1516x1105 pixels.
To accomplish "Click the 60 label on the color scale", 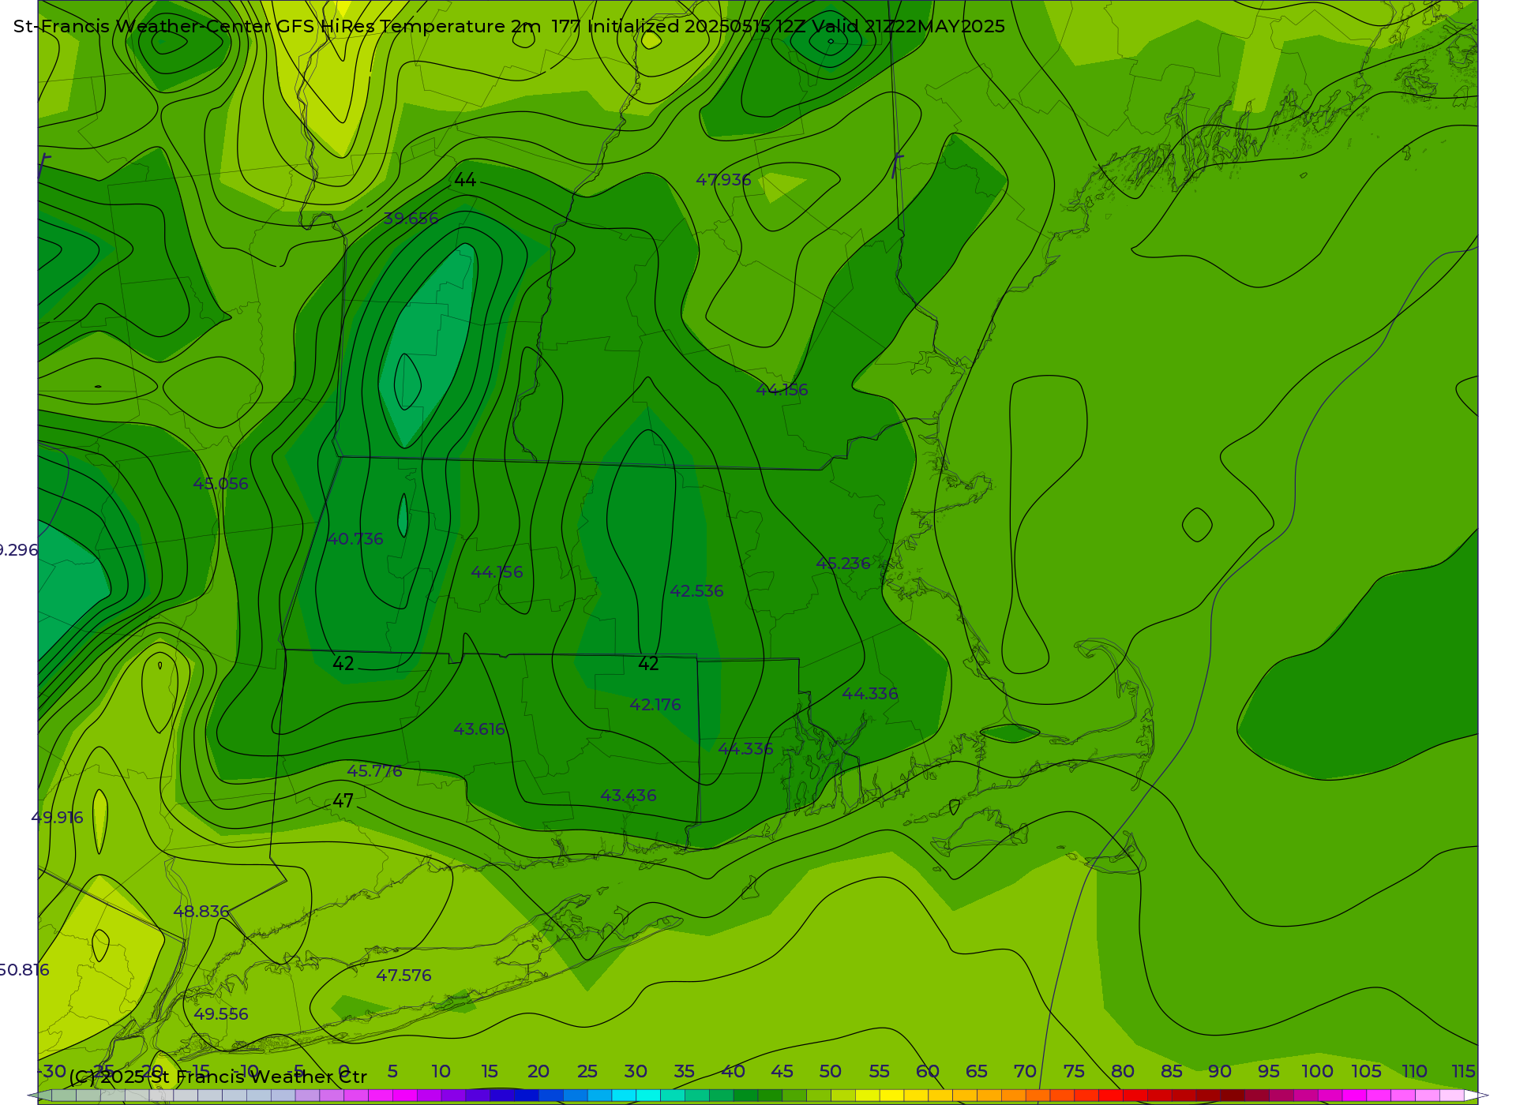I will (928, 1071).
